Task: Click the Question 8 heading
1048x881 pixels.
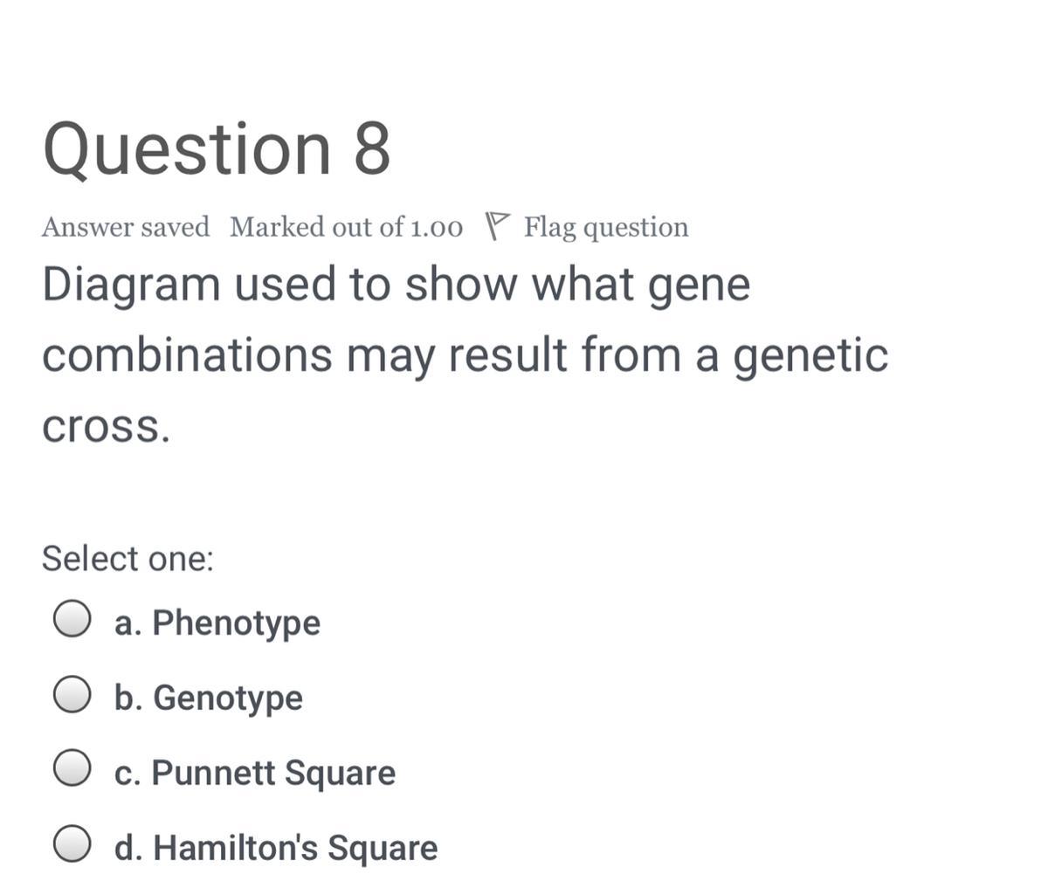Action: 217,148
